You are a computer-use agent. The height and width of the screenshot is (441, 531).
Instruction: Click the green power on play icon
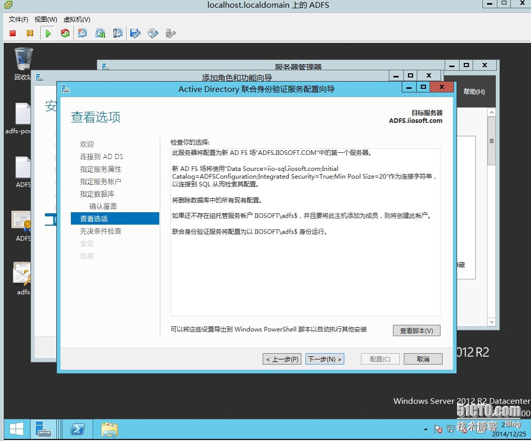pyautogui.click(x=48, y=33)
